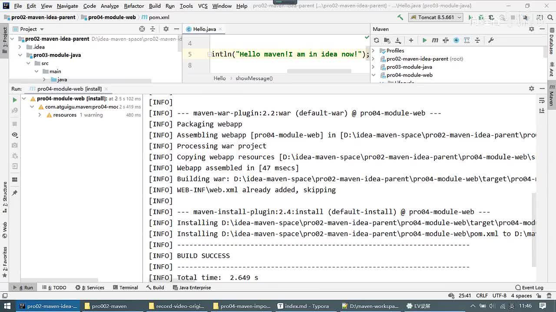
Task: Open Tomcat 8.5.661 run configuration dropdown
Action: click(436, 17)
